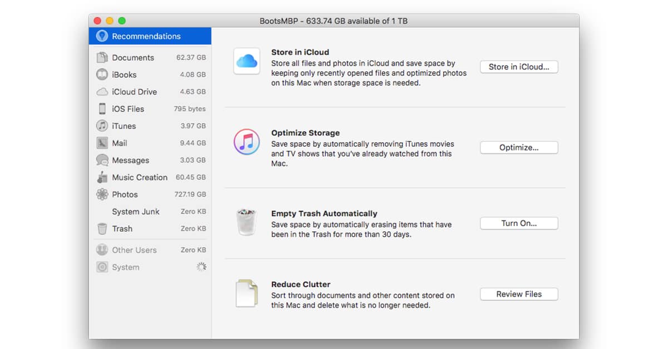Click the Trash can icon beside Empty Trash Automatically
This screenshot has height=349, width=668.
click(x=246, y=223)
